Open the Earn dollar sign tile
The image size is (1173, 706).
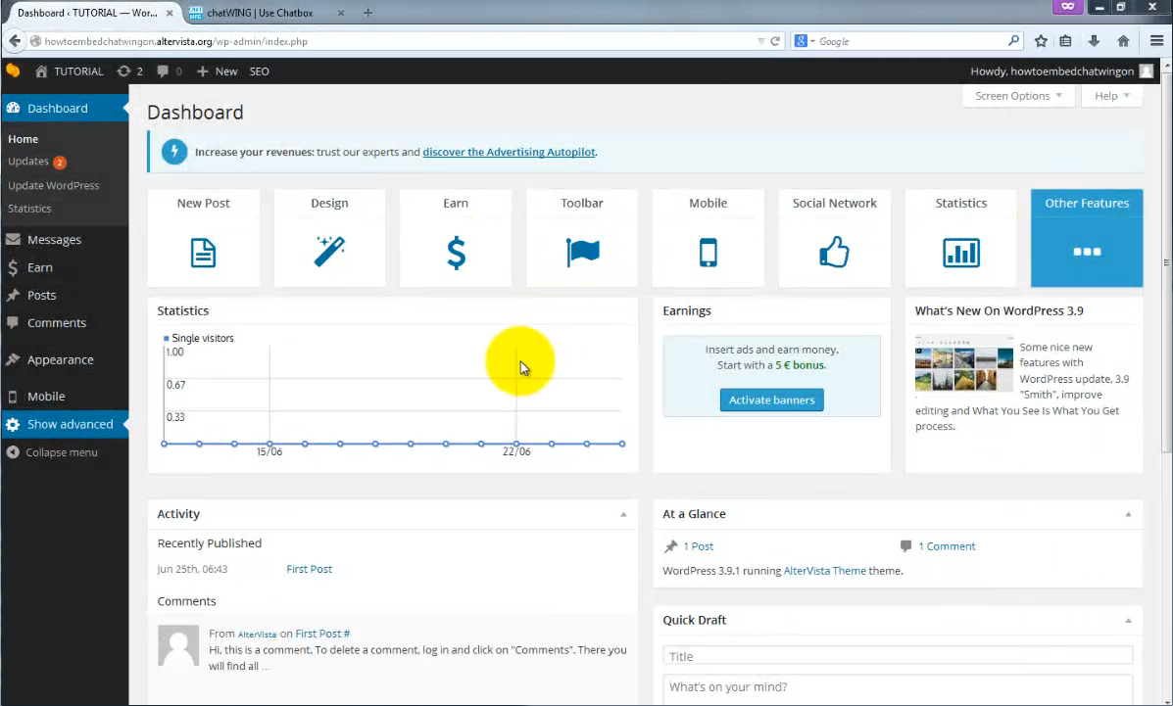tap(456, 238)
